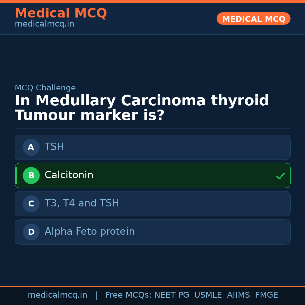The image size is (305, 305).
Task: Click FMGE in the footer
Action: (x=266, y=295)
